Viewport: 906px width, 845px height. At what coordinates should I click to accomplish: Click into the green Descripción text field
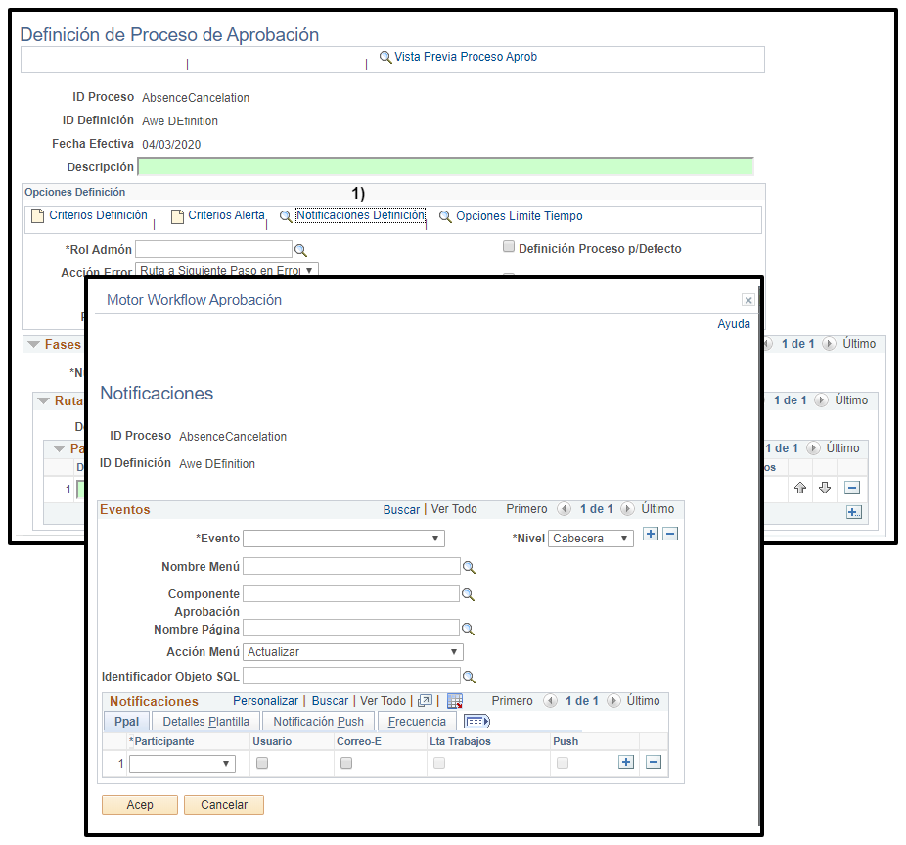tap(445, 166)
